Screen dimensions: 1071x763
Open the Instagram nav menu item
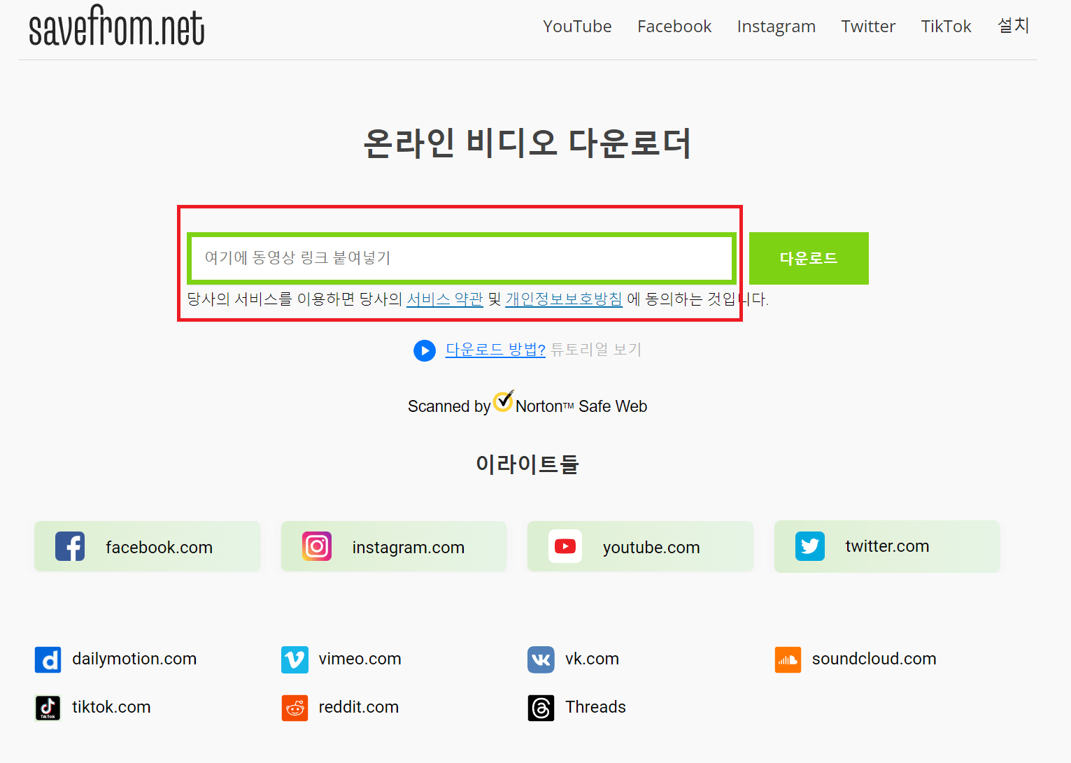[776, 27]
